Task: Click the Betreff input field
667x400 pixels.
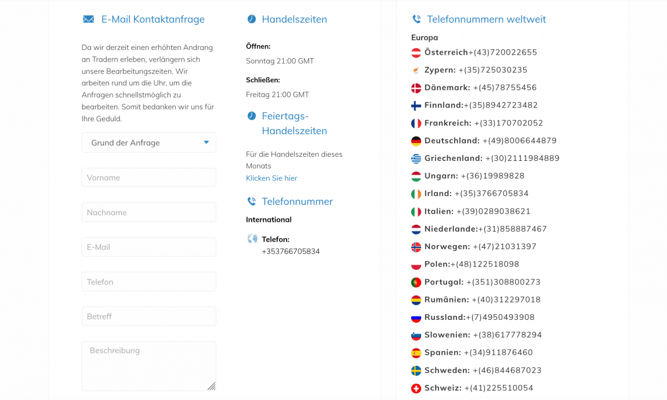Action: [148, 316]
